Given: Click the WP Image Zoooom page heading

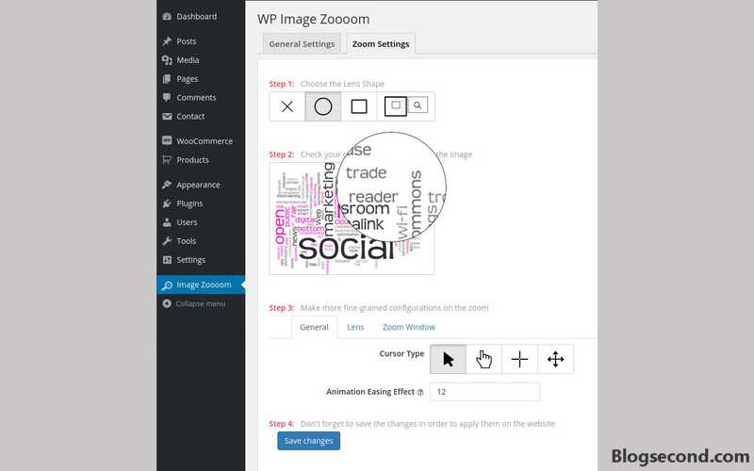Looking at the screenshot, I should point(314,19).
